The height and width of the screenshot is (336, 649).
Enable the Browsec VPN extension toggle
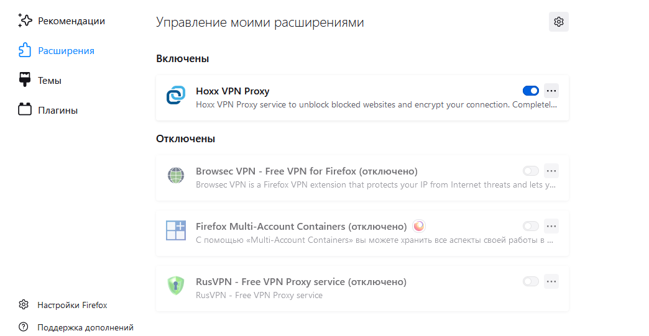pyautogui.click(x=531, y=171)
